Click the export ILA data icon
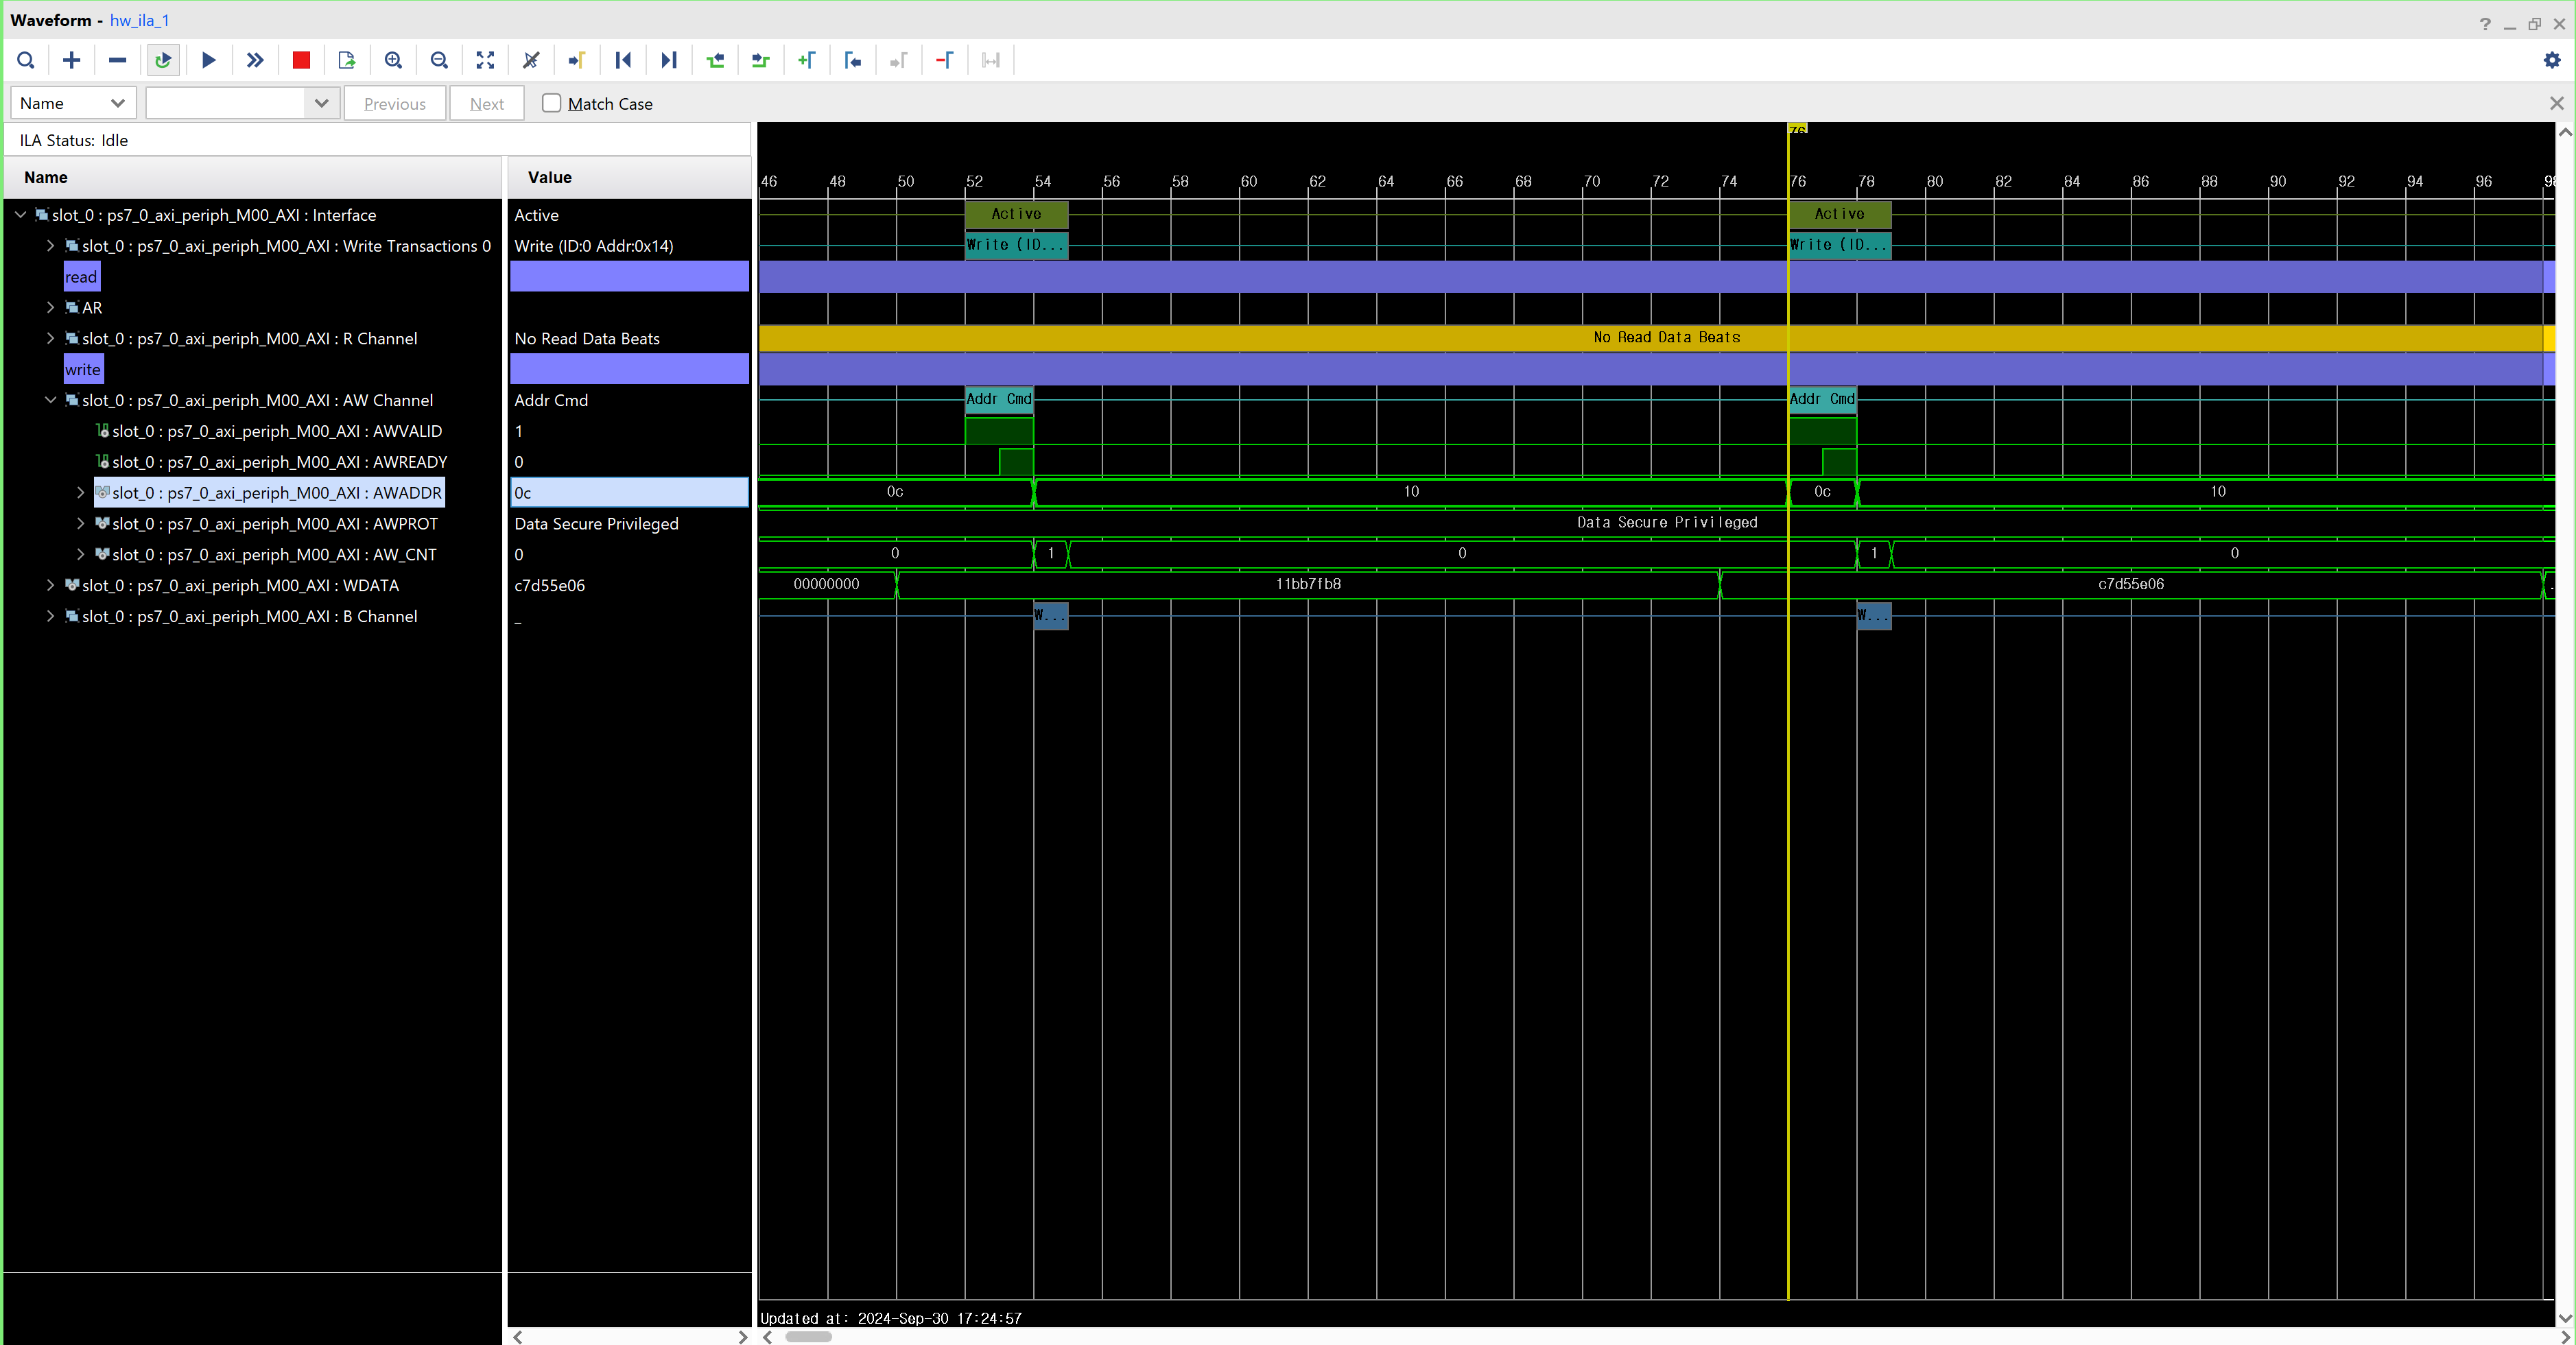This screenshot has width=2576, height=1345. [x=347, y=60]
